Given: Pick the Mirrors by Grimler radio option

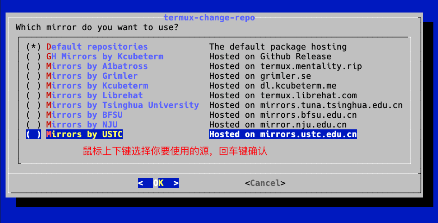Looking at the screenshot, I should click(x=33, y=76).
